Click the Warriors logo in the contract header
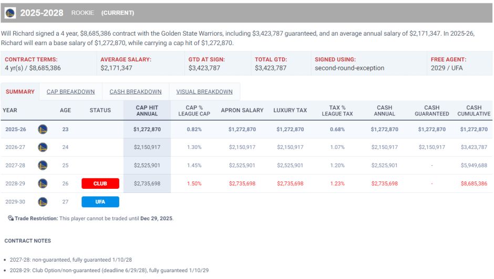 pyautogui.click(x=11, y=13)
